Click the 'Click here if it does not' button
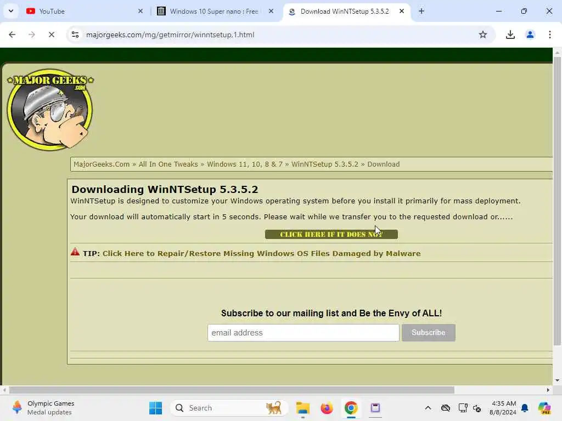 tap(331, 235)
